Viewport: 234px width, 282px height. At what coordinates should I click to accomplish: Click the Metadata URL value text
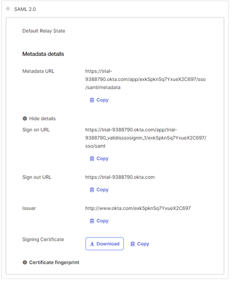coord(145,79)
